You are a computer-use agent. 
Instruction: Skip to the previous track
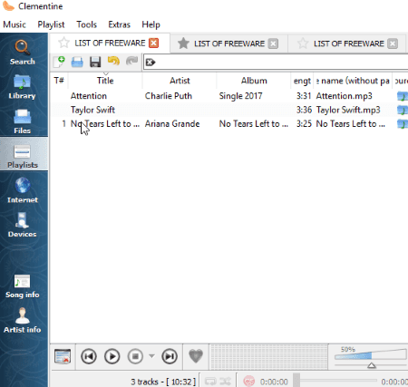[89, 356]
